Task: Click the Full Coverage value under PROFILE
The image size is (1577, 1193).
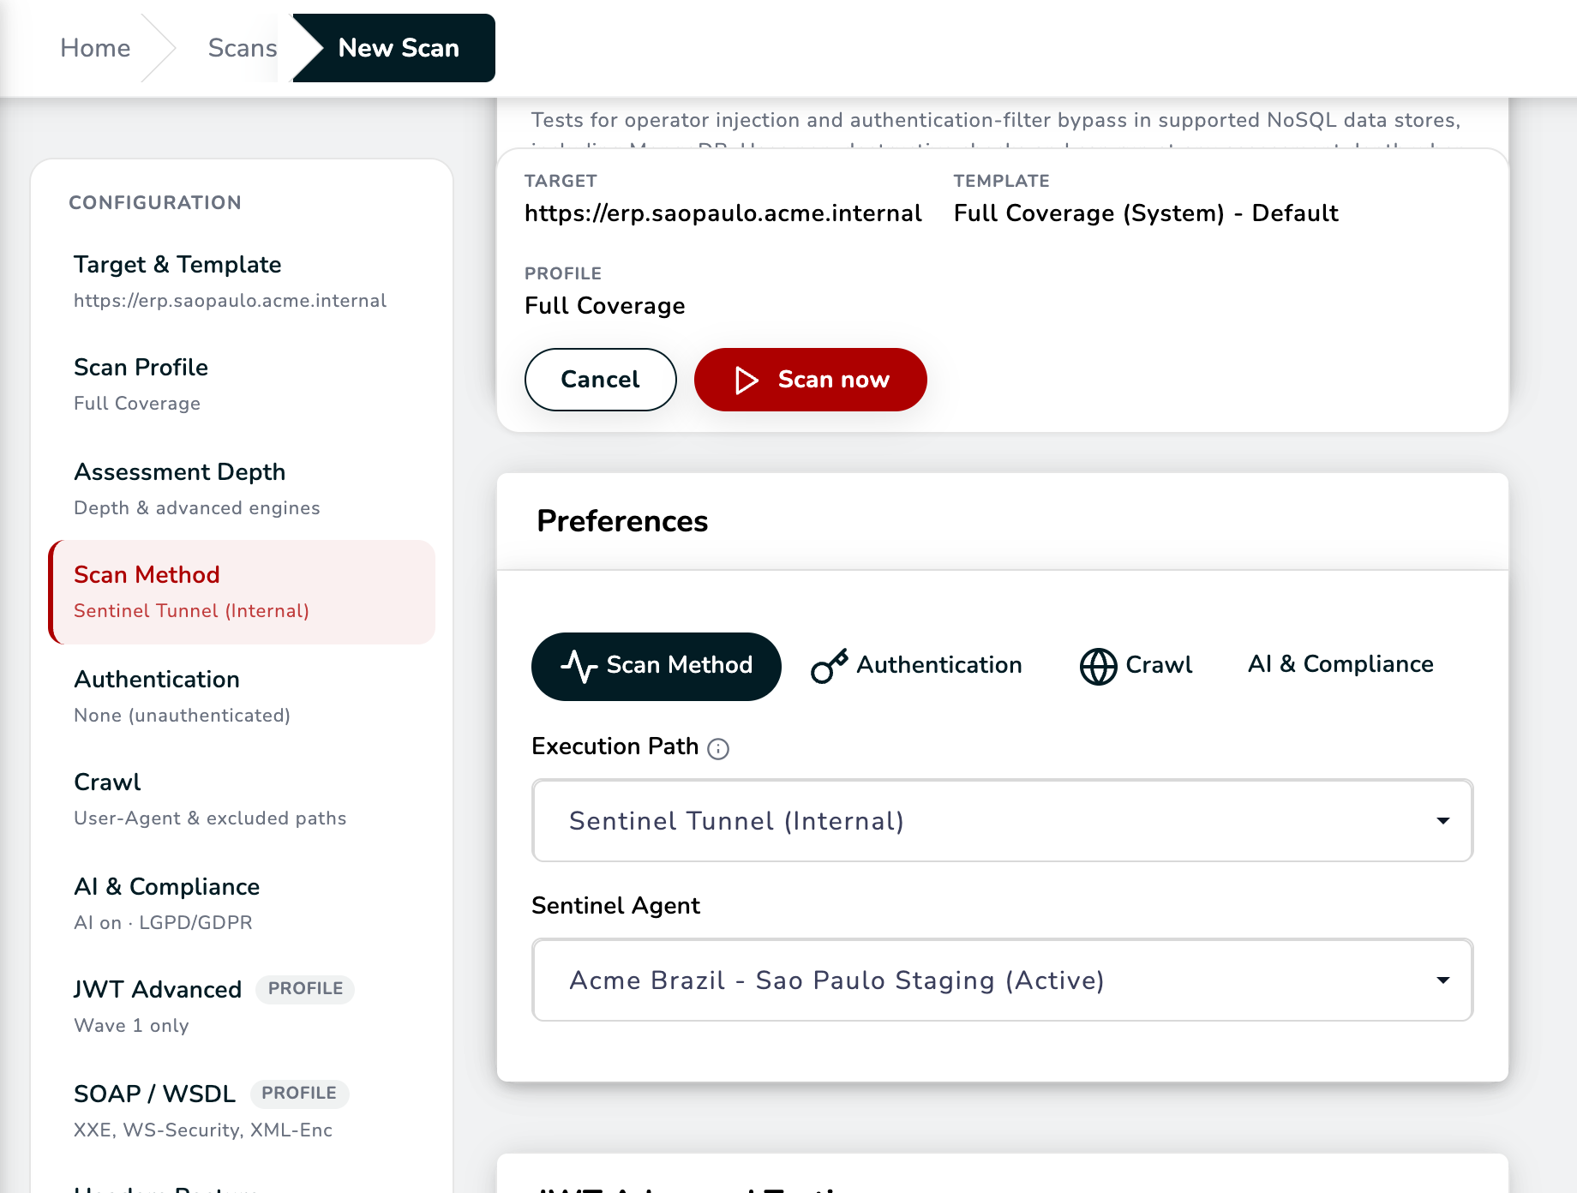Action: click(x=605, y=306)
